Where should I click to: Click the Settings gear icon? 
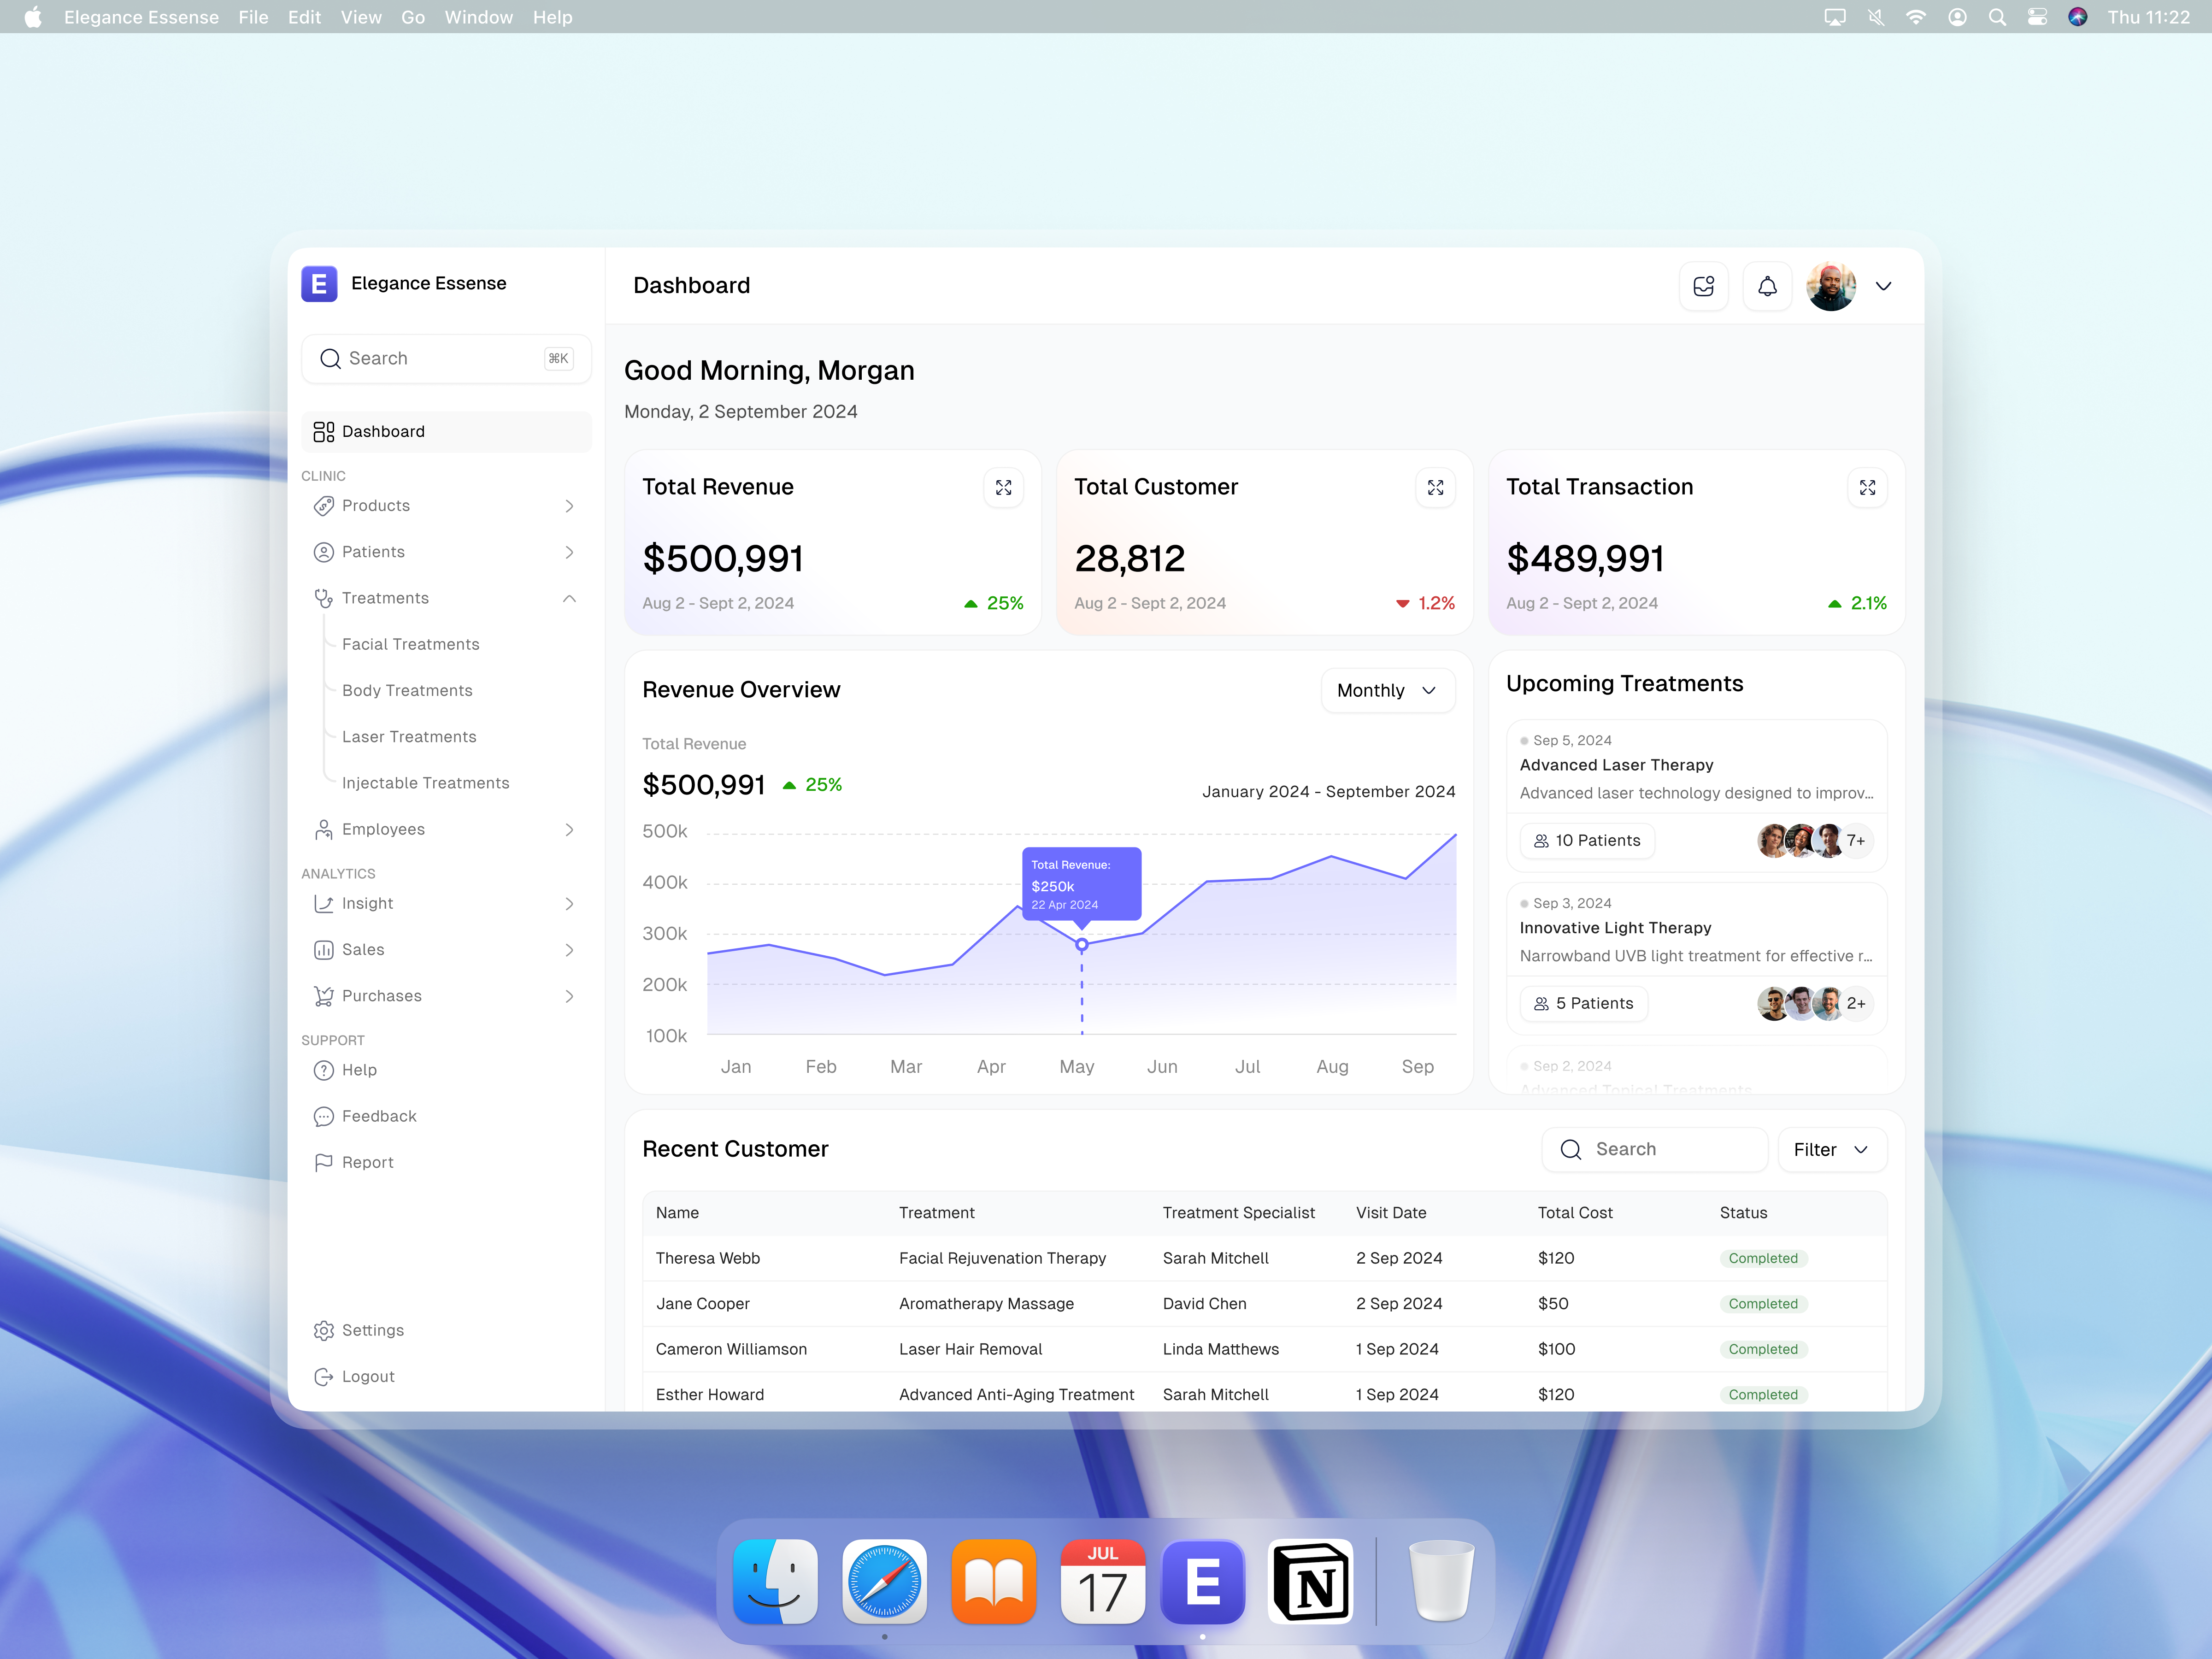(x=323, y=1330)
